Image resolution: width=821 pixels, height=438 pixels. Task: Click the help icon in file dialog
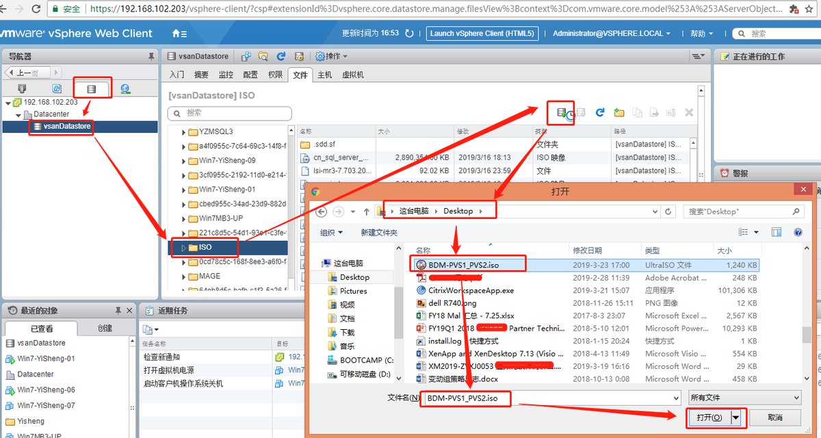pyautogui.click(x=798, y=233)
